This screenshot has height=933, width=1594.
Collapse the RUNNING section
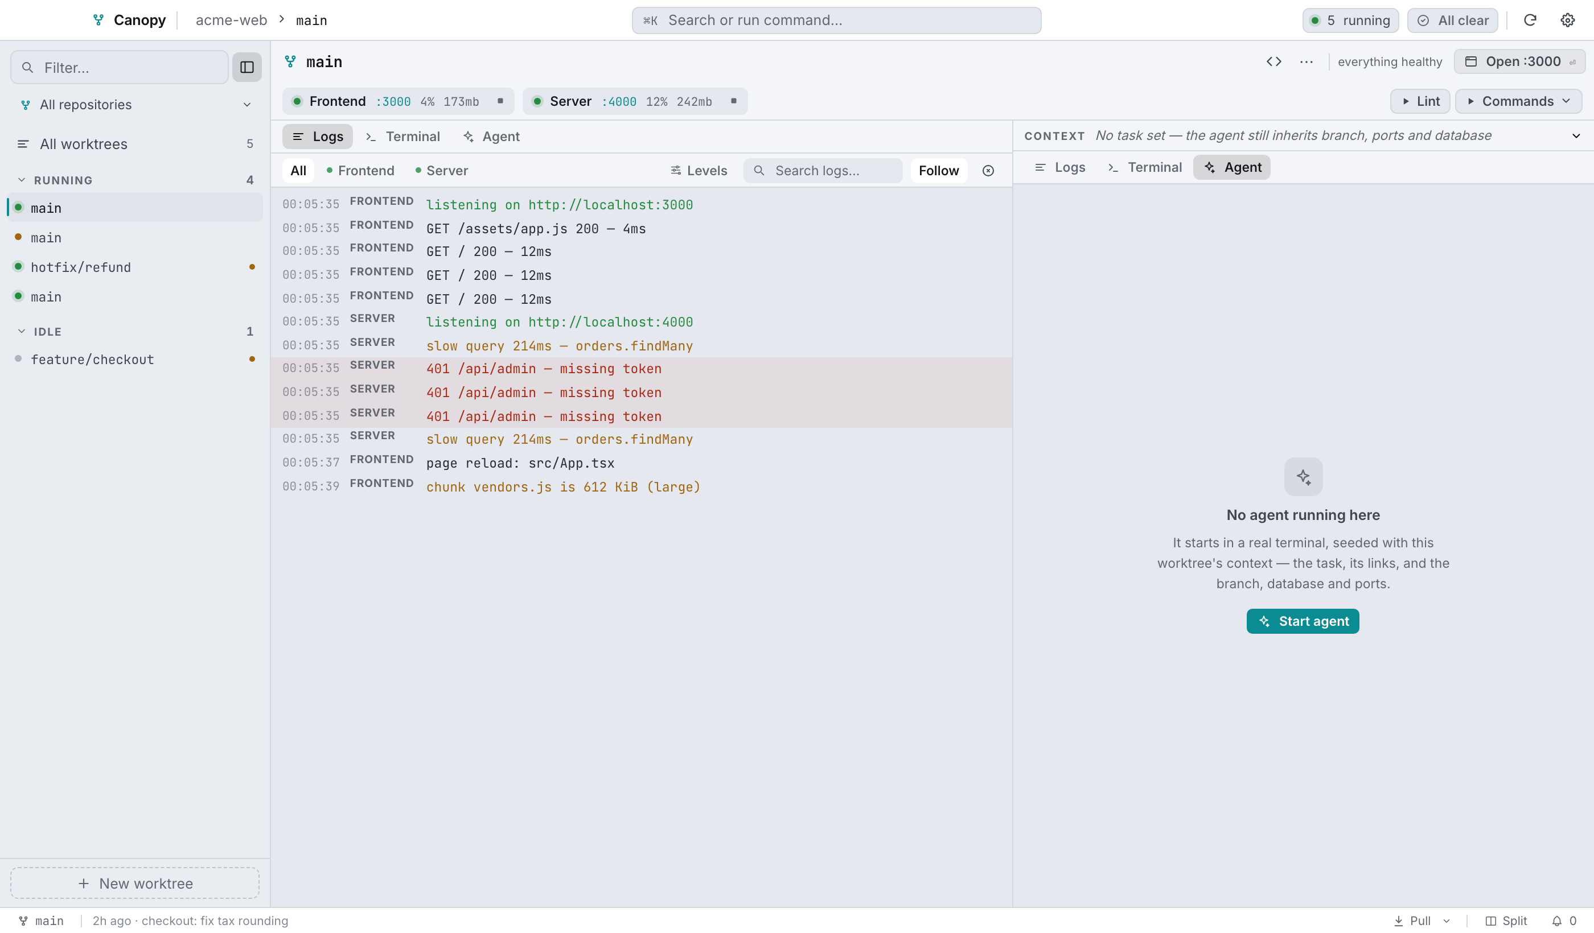coord(22,180)
